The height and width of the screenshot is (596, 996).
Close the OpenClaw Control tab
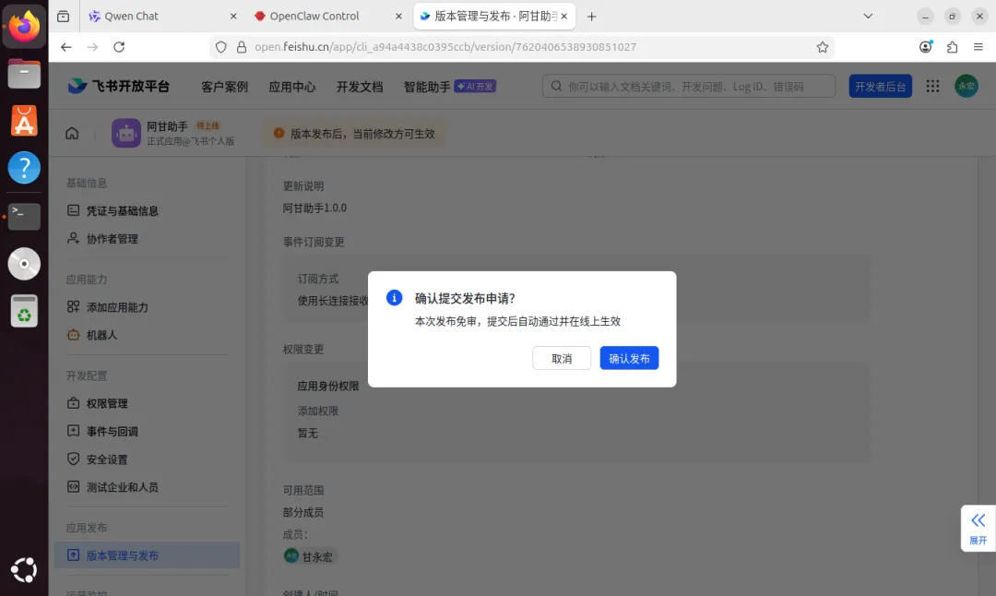tap(398, 16)
